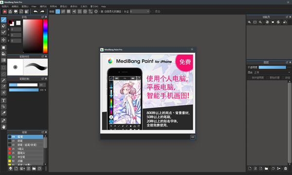Click the transparent color swatch
Screen dimensions: 292x175
18,23
